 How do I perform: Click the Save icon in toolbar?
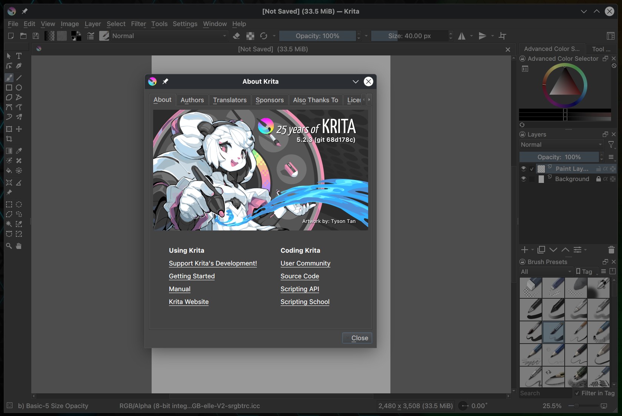coord(36,36)
